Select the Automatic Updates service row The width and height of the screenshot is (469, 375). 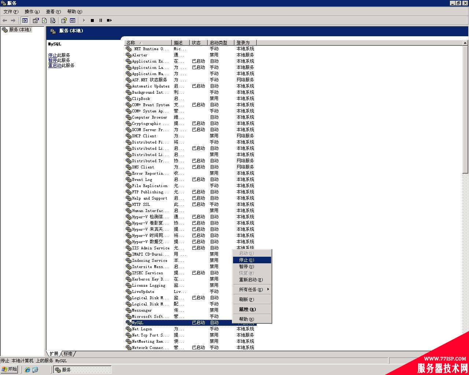tap(191, 86)
